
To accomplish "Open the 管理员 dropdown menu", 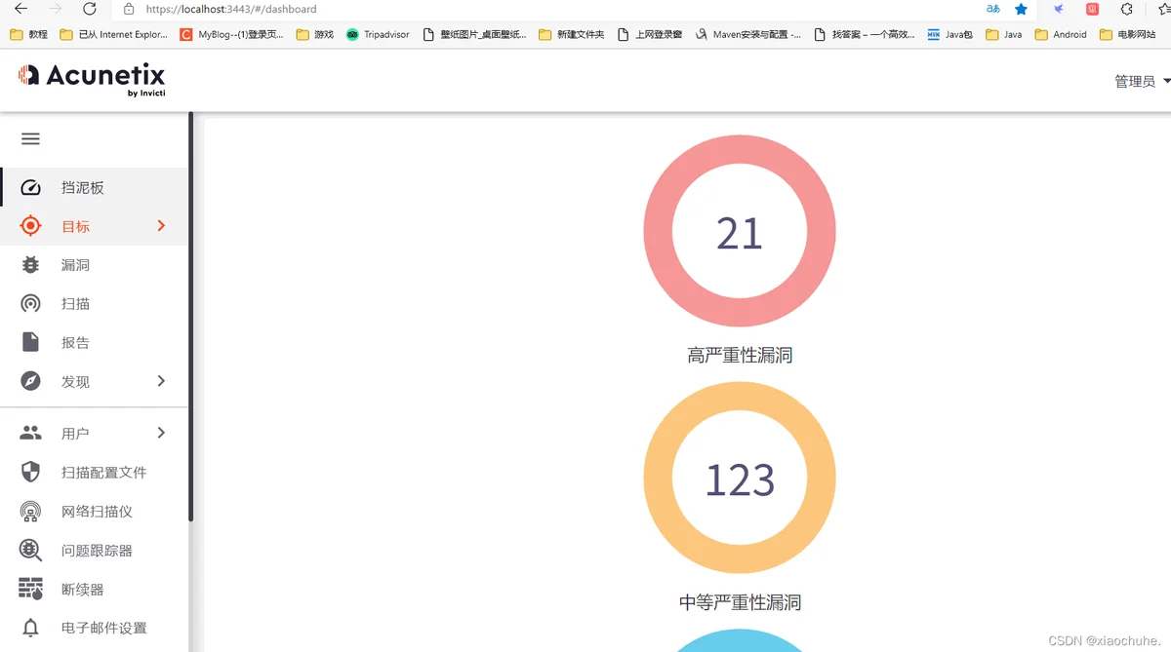I will (x=1142, y=82).
